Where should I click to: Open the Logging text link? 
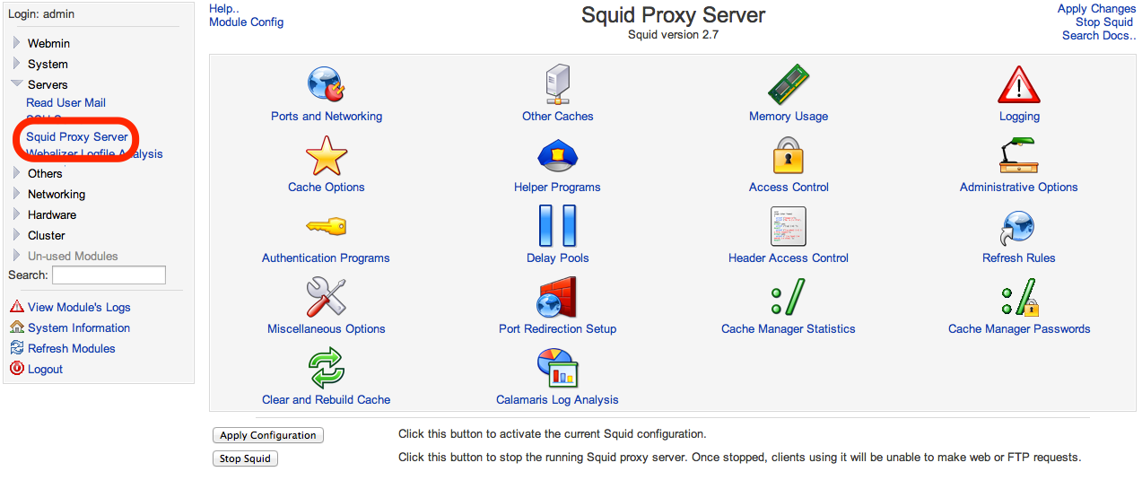click(1019, 116)
